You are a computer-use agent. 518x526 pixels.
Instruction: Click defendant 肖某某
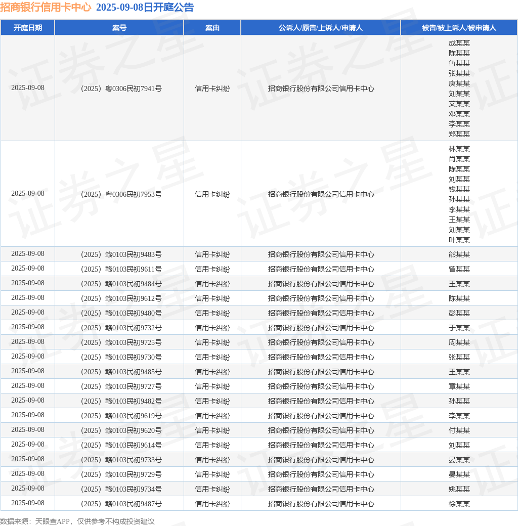[459, 159]
